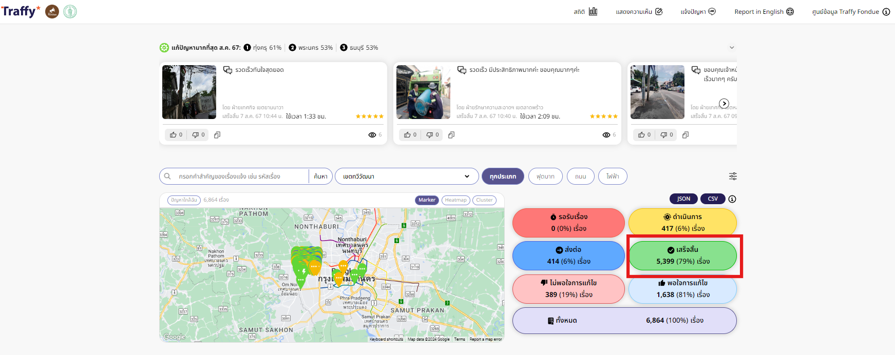The width and height of the screenshot is (895, 355).
Task: Click the keyword search input field
Action: 240,176
